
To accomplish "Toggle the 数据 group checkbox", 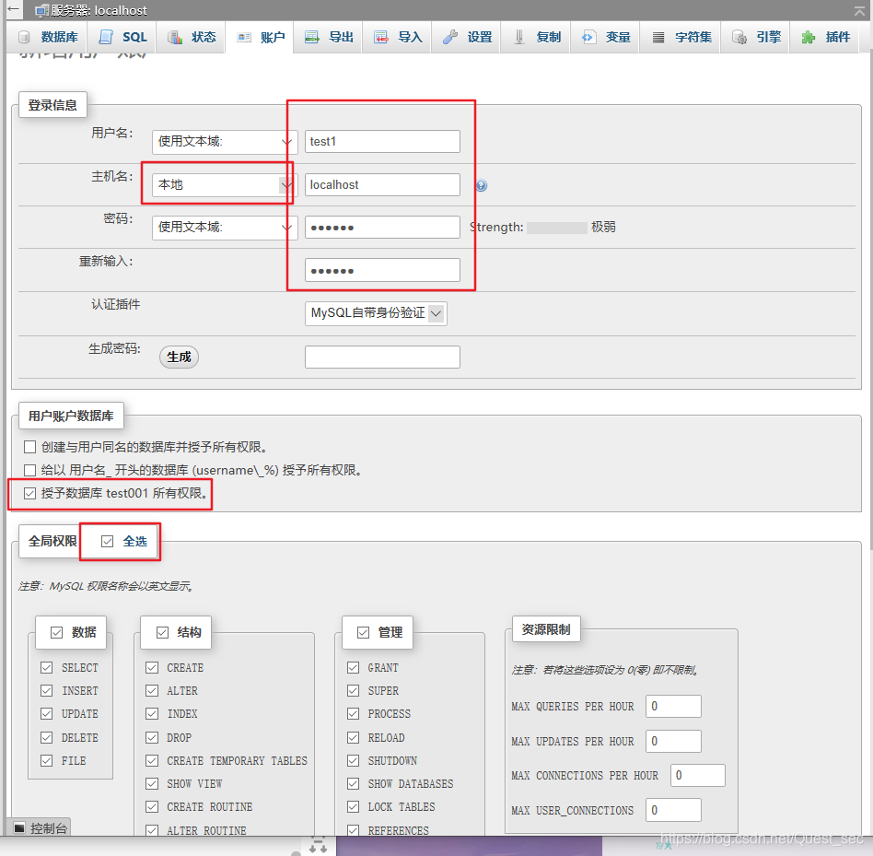I will pos(57,632).
